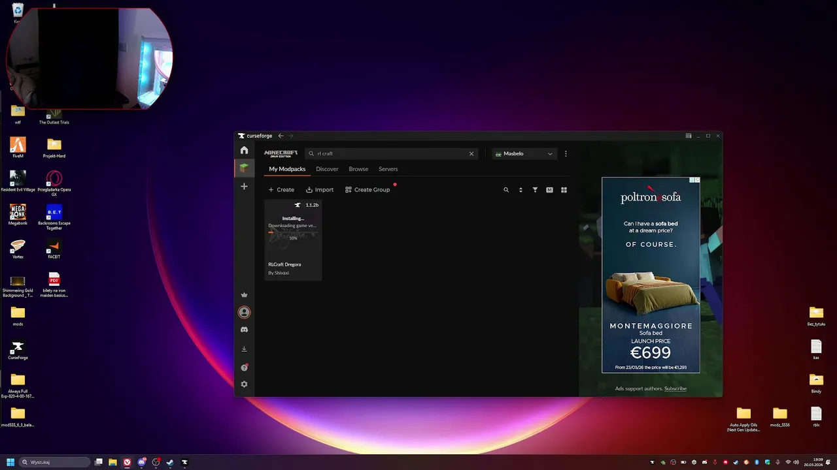Open the help icon with red badge
Image resolution: width=837 pixels, height=470 pixels.
pos(244,368)
